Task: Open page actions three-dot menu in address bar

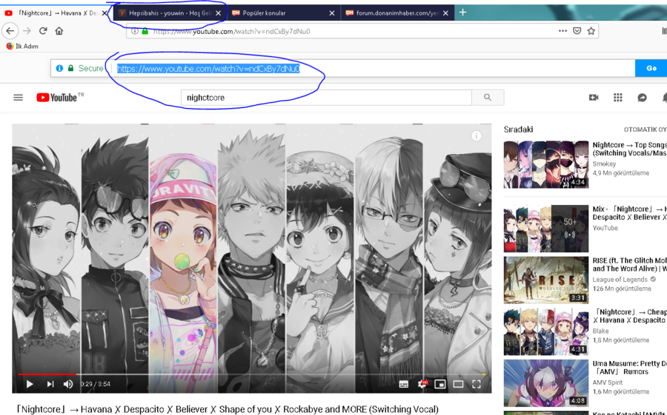Action: point(563,31)
